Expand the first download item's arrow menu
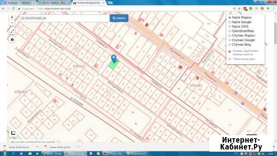This screenshot has width=277, height=156. (x=37, y=147)
